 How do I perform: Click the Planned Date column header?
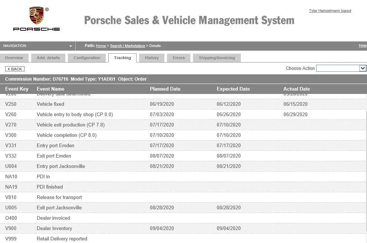coord(165,89)
